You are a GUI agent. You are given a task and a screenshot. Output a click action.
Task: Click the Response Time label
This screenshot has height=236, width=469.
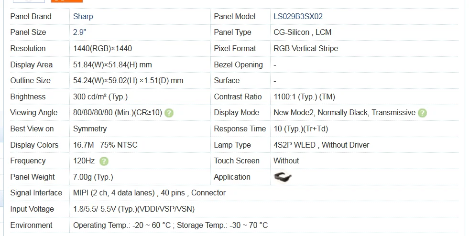click(240, 129)
